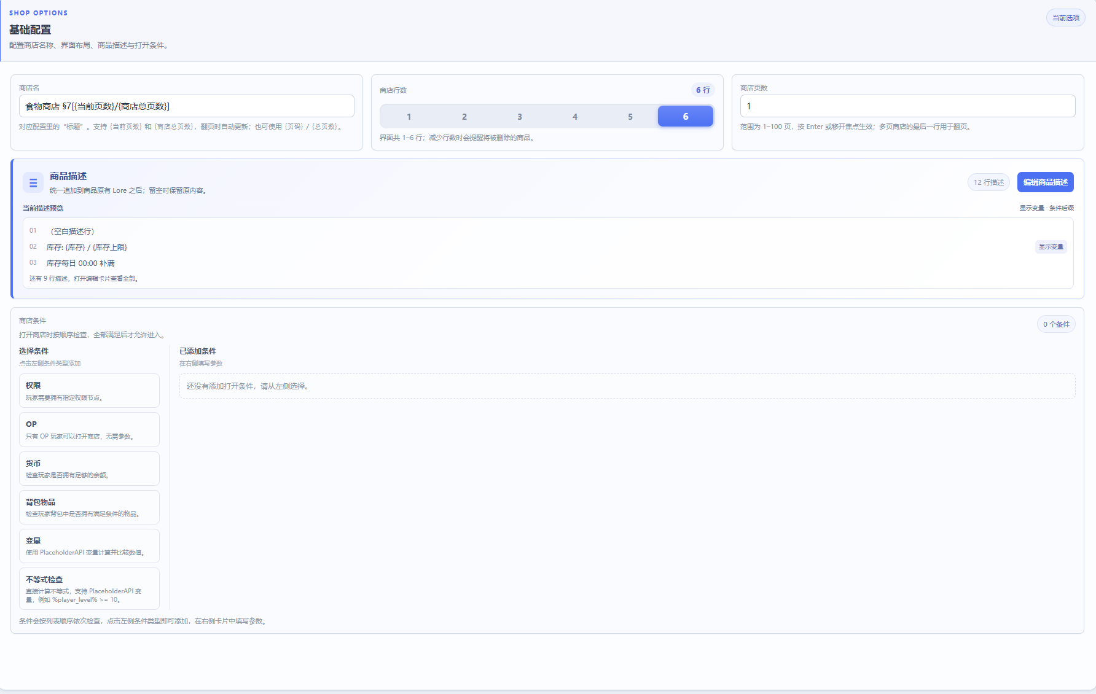This screenshot has width=1096, height=694.
Task: Add the 权限 condition type
Action: tap(89, 391)
